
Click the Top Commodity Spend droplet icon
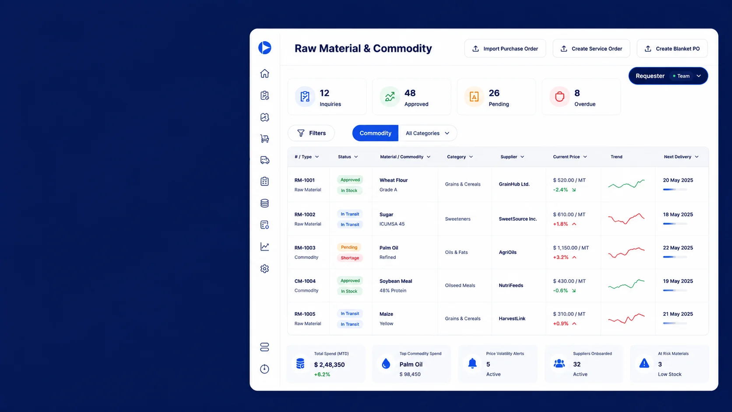pyautogui.click(x=386, y=363)
